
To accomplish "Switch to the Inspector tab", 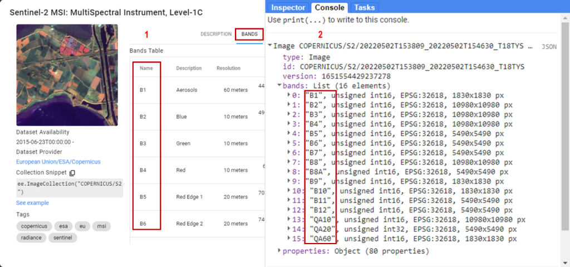I will 288,7.
